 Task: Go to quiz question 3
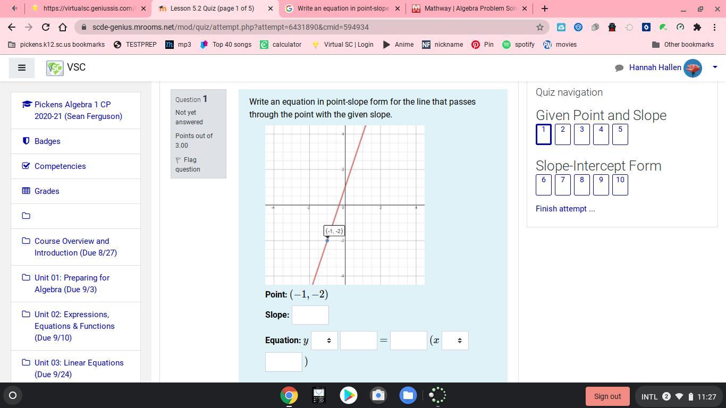[582, 134]
